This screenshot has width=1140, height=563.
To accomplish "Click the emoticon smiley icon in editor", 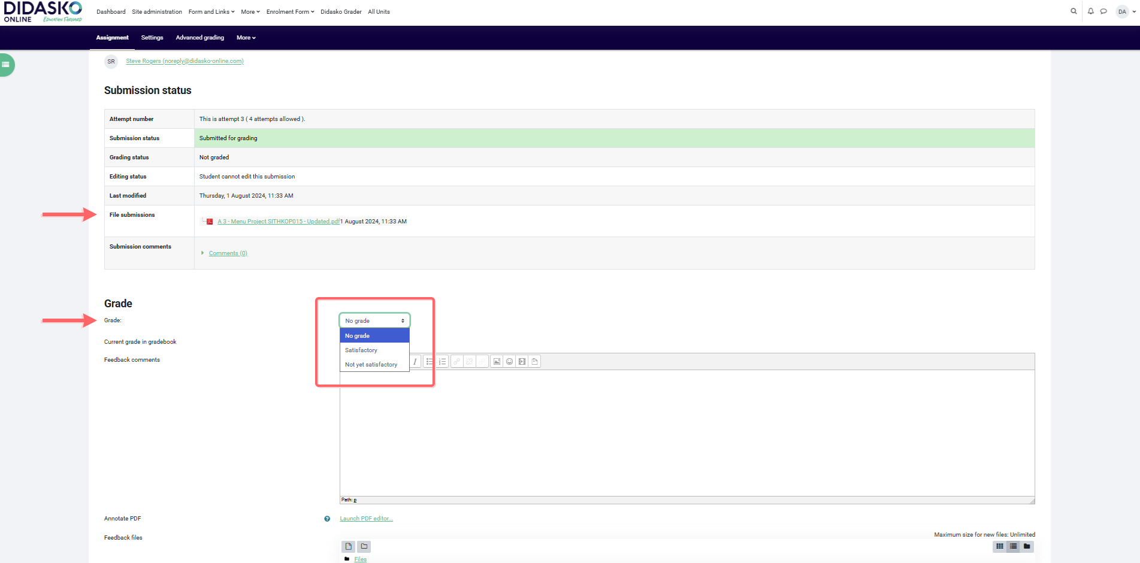I will click(509, 362).
